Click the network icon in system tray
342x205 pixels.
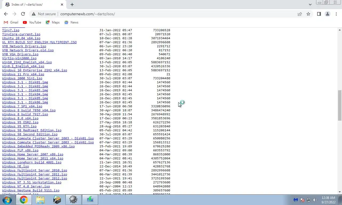pyautogui.click(x=309, y=200)
